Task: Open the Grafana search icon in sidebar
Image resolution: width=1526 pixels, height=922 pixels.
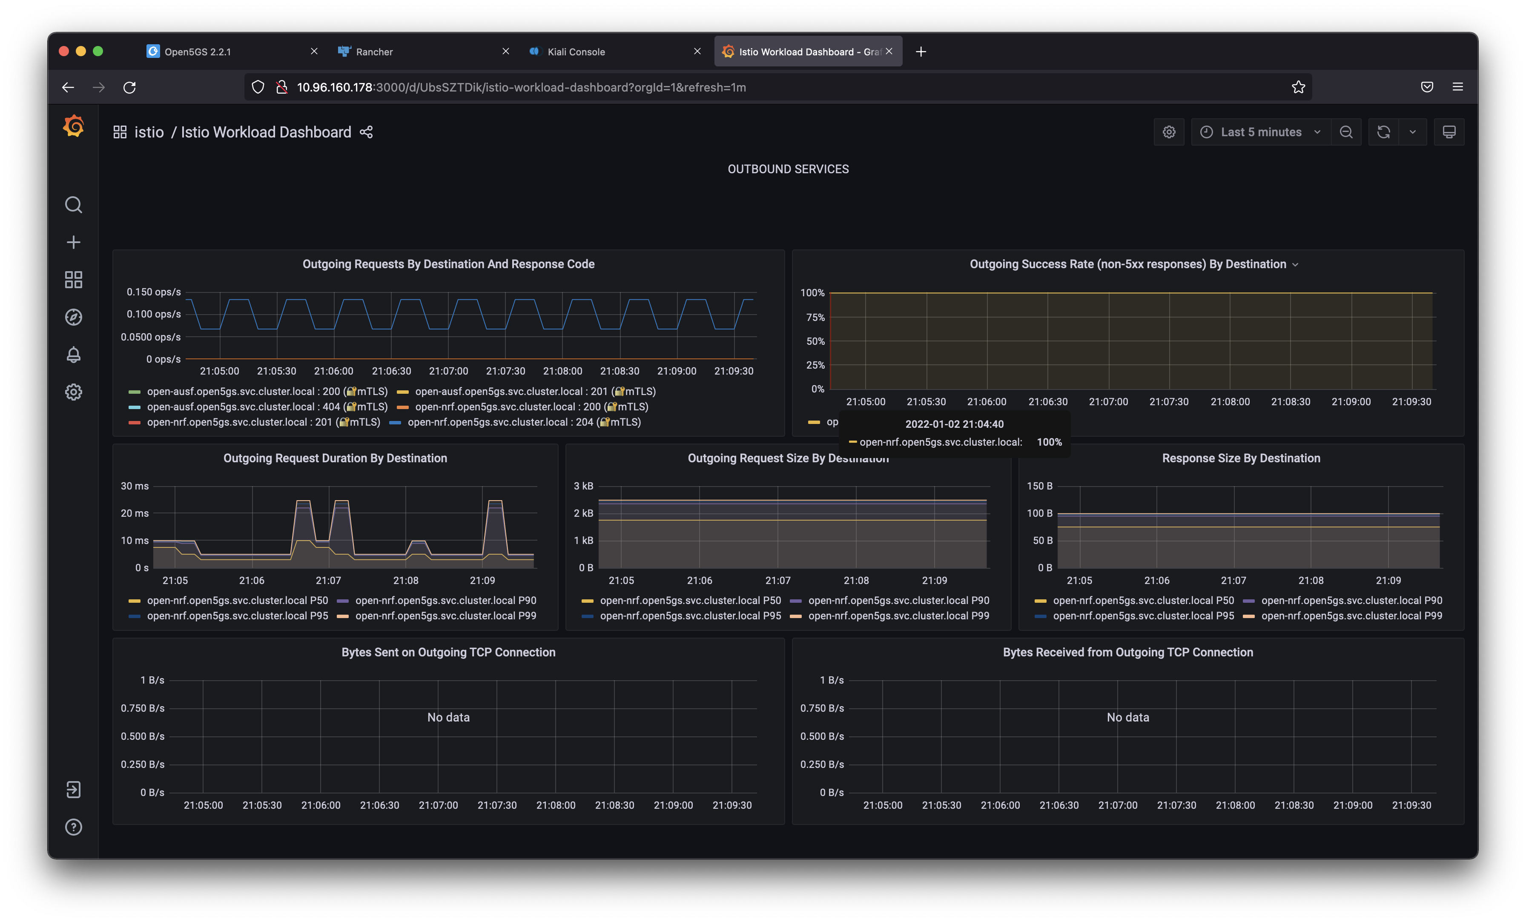Action: tap(74, 205)
